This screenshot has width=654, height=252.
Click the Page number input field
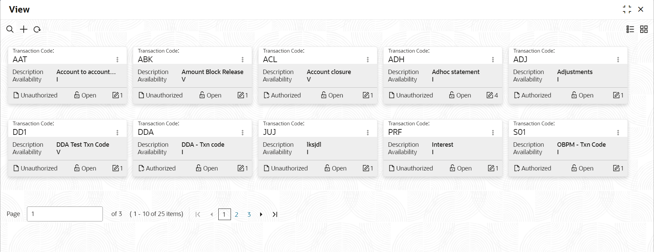(x=65, y=214)
